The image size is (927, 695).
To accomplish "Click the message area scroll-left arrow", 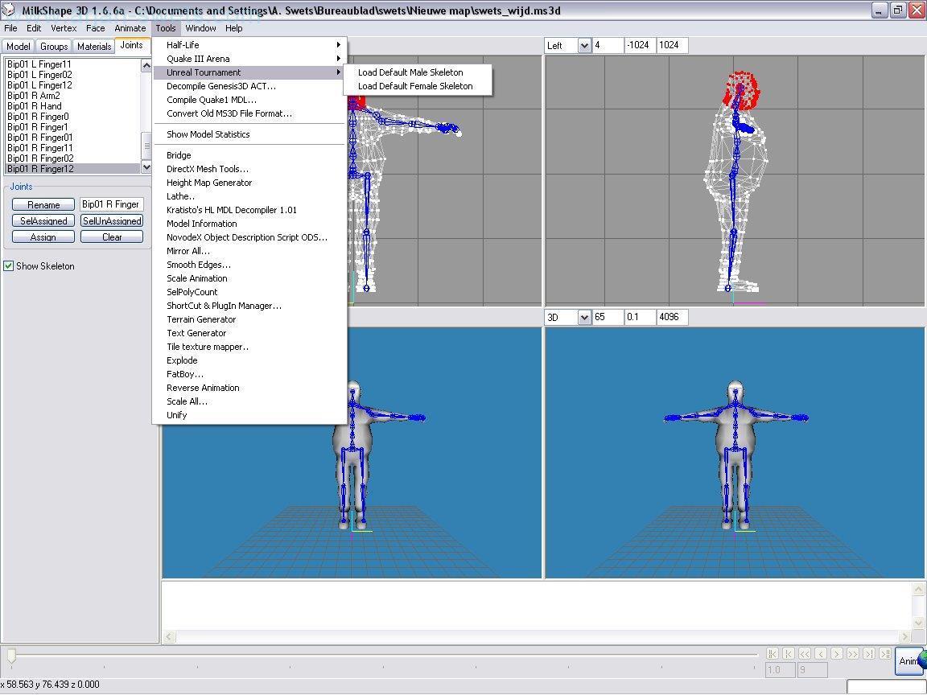I will click(x=168, y=636).
